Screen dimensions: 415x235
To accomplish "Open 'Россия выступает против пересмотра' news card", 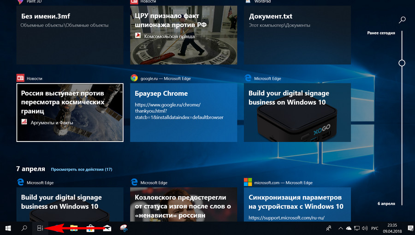I will point(70,112).
